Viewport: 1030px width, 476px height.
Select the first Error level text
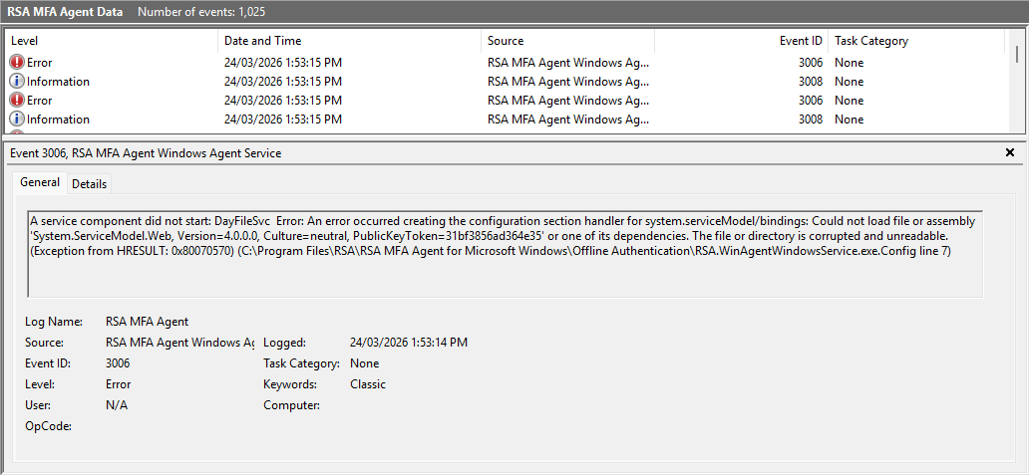pos(40,63)
